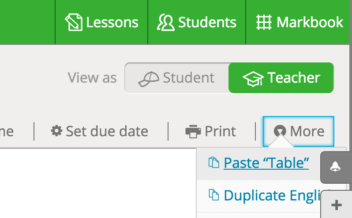Click the plus icon side tab
The image size is (352, 218).
point(337,205)
